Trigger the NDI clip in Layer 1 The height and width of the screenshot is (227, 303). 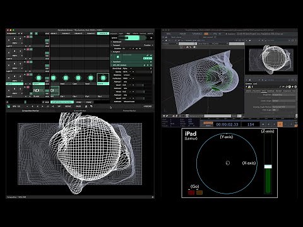tap(55, 90)
